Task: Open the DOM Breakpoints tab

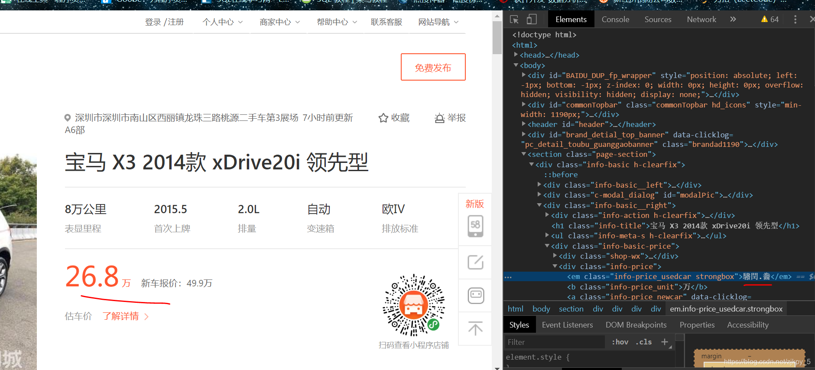Action: click(636, 325)
